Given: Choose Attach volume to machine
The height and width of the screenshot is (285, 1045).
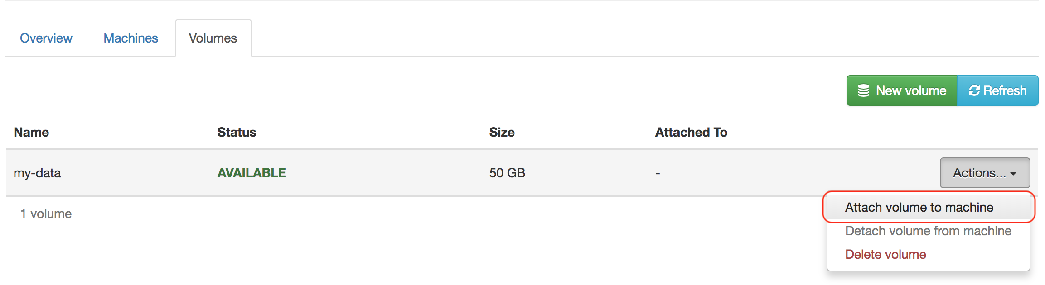Looking at the screenshot, I should [x=919, y=207].
